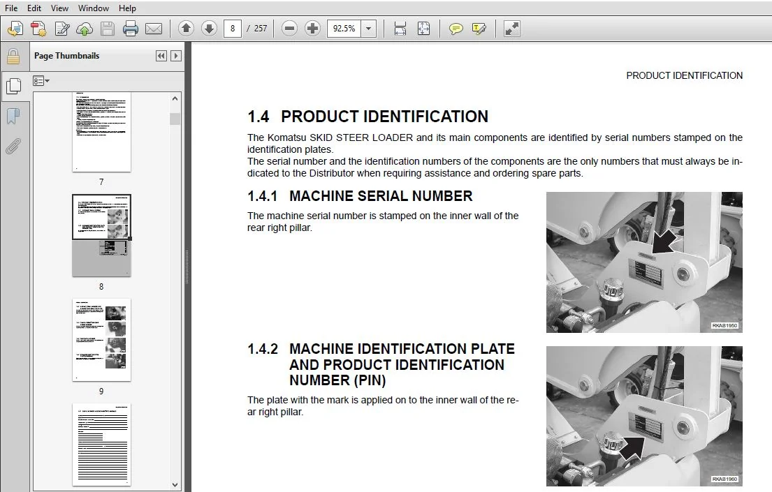Viewport: 772px width, 492px height.
Task: Print the document with printer icon
Action: (x=131, y=29)
